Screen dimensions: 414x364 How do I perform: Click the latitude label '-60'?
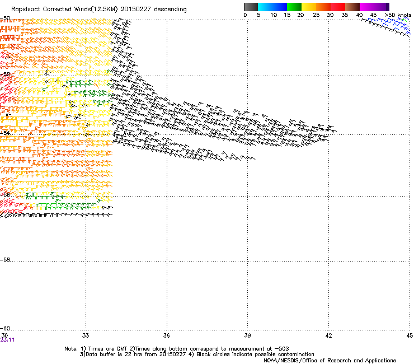point(5,328)
